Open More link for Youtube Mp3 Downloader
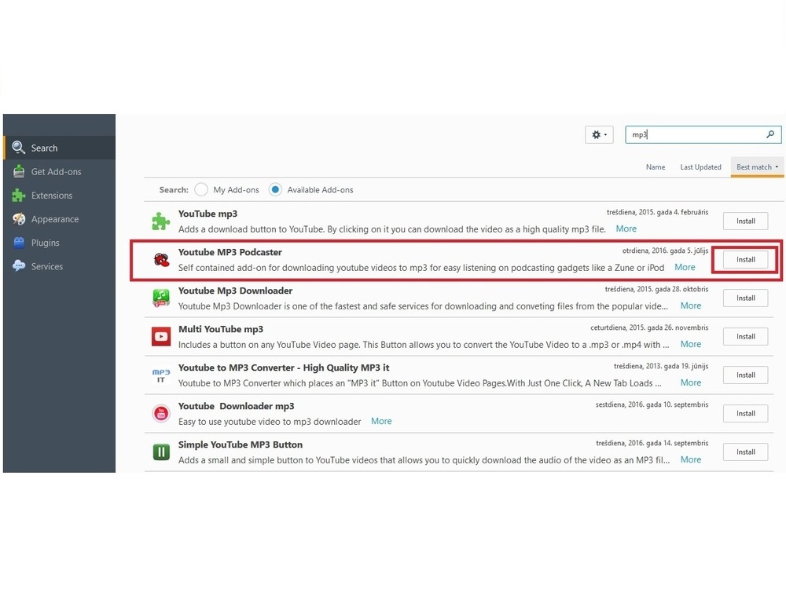 tap(691, 306)
